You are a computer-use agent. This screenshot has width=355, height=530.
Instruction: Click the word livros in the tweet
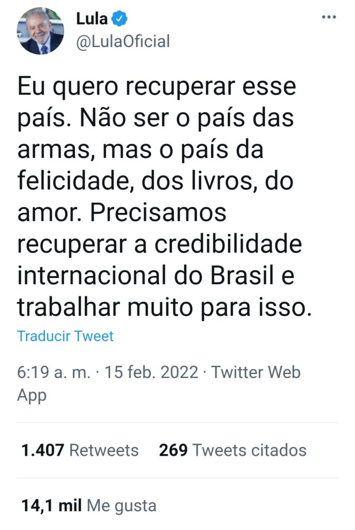pos(222,181)
